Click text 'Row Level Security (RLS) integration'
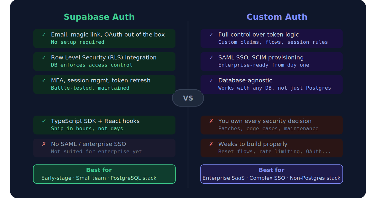The width and height of the screenshot is (376, 198). coord(104,57)
